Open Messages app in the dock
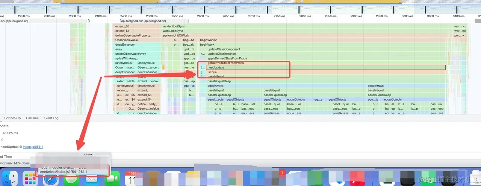Image resolution: width=481 pixels, height=186 pixels. pyautogui.click(x=71, y=179)
